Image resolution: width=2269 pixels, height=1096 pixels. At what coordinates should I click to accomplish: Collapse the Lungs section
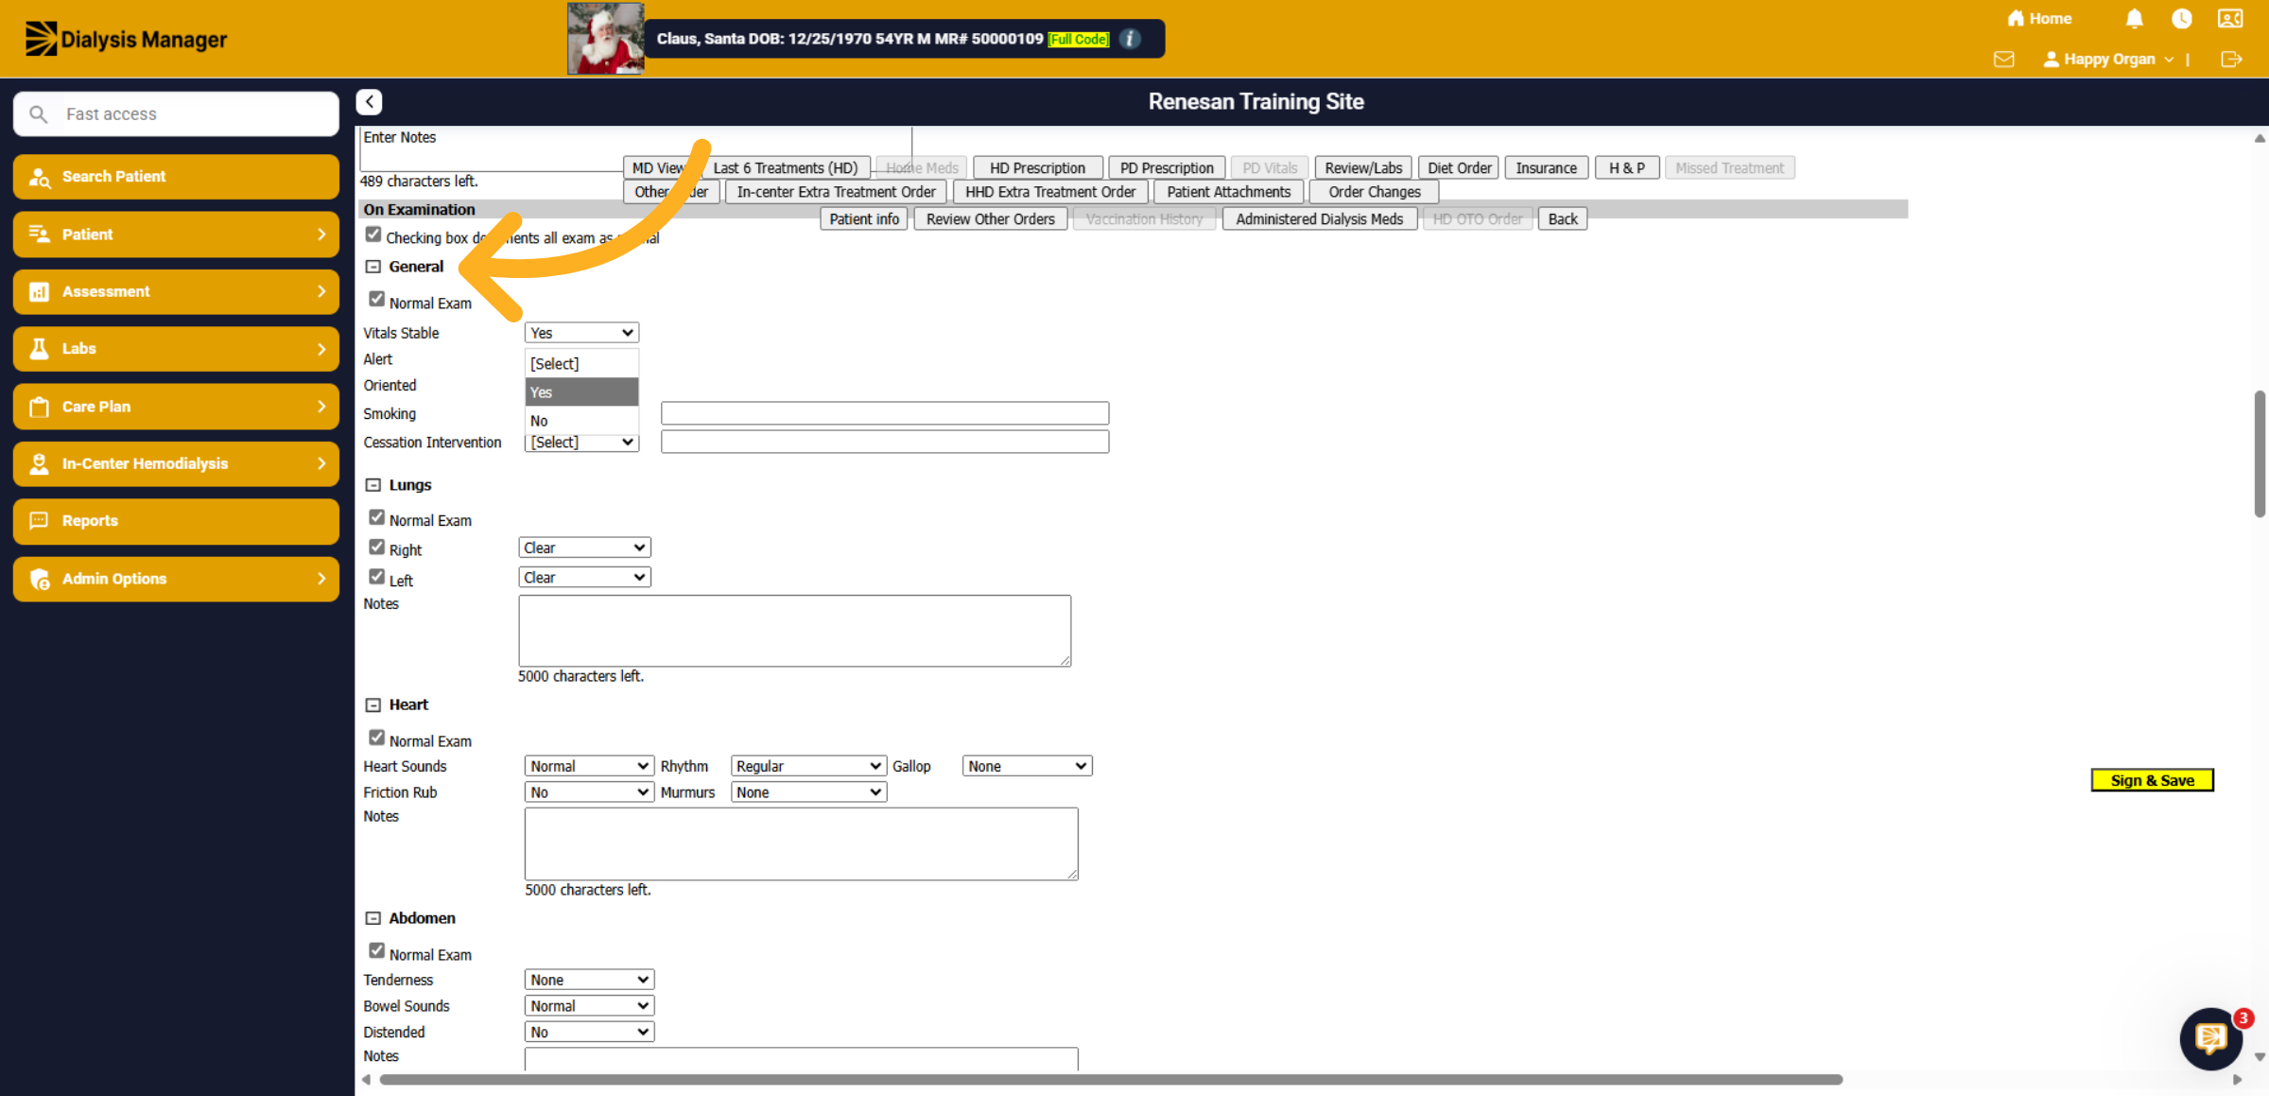pyautogui.click(x=373, y=485)
